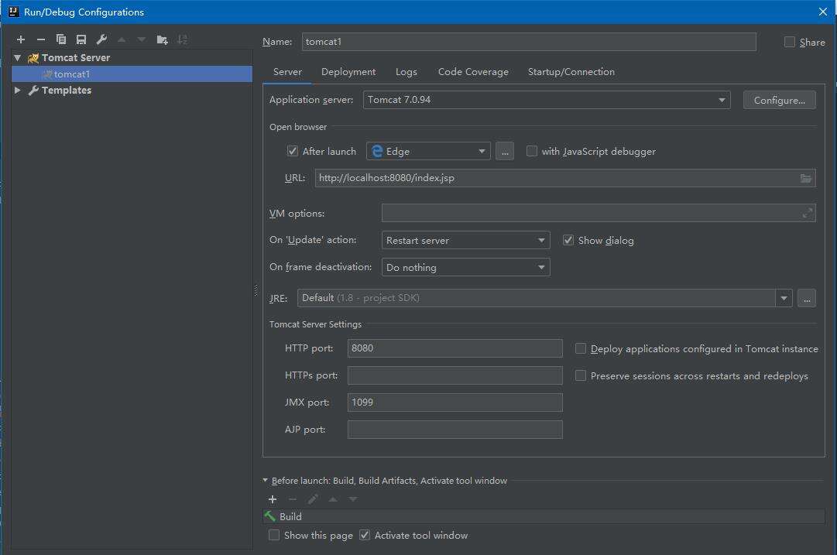
Task: Select the tomcat1 configuration in tree
Action: 132,74
